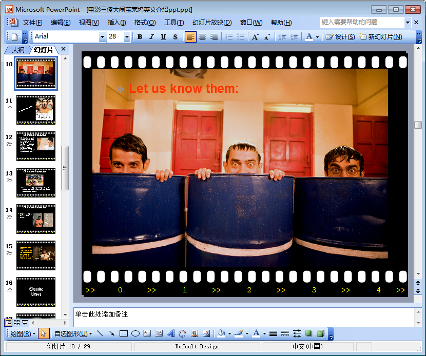Open the 插入(I) menu
The image size is (426, 356).
coord(117,22)
